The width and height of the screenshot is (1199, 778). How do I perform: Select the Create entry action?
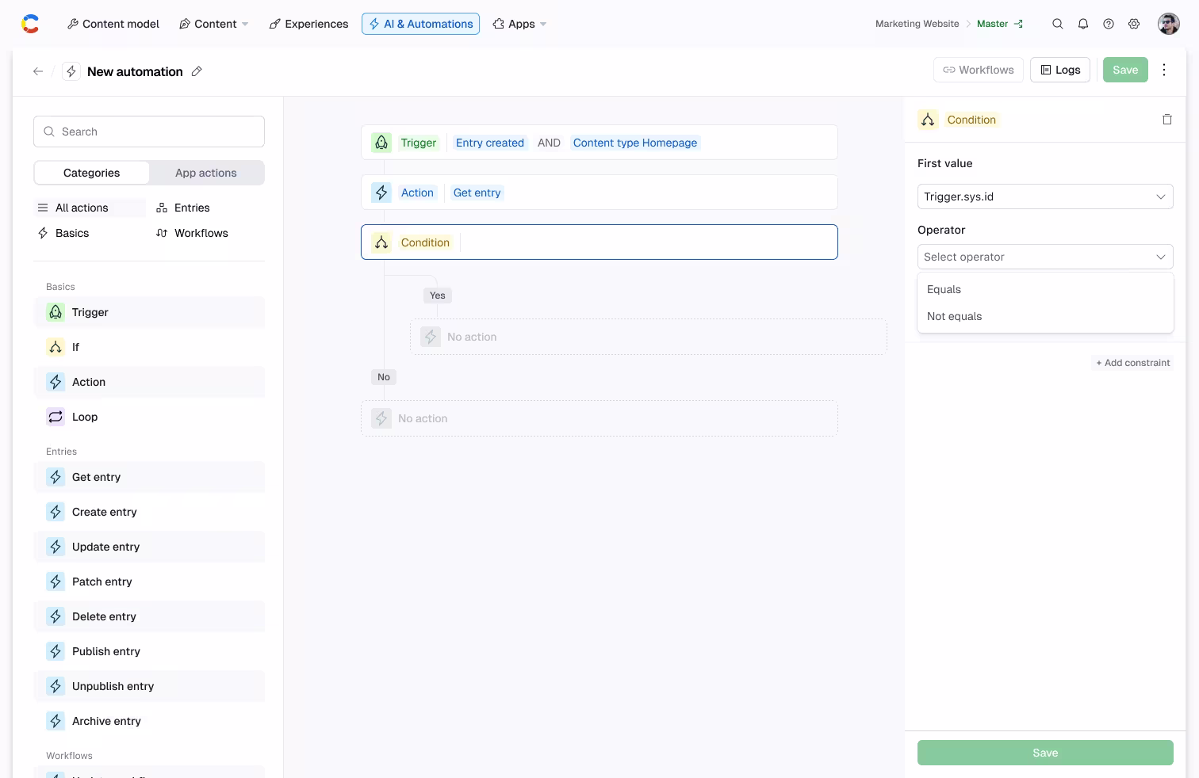click(149, 512)
